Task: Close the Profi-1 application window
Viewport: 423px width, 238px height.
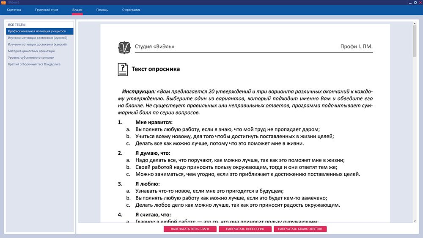Action: click(420, 3)
